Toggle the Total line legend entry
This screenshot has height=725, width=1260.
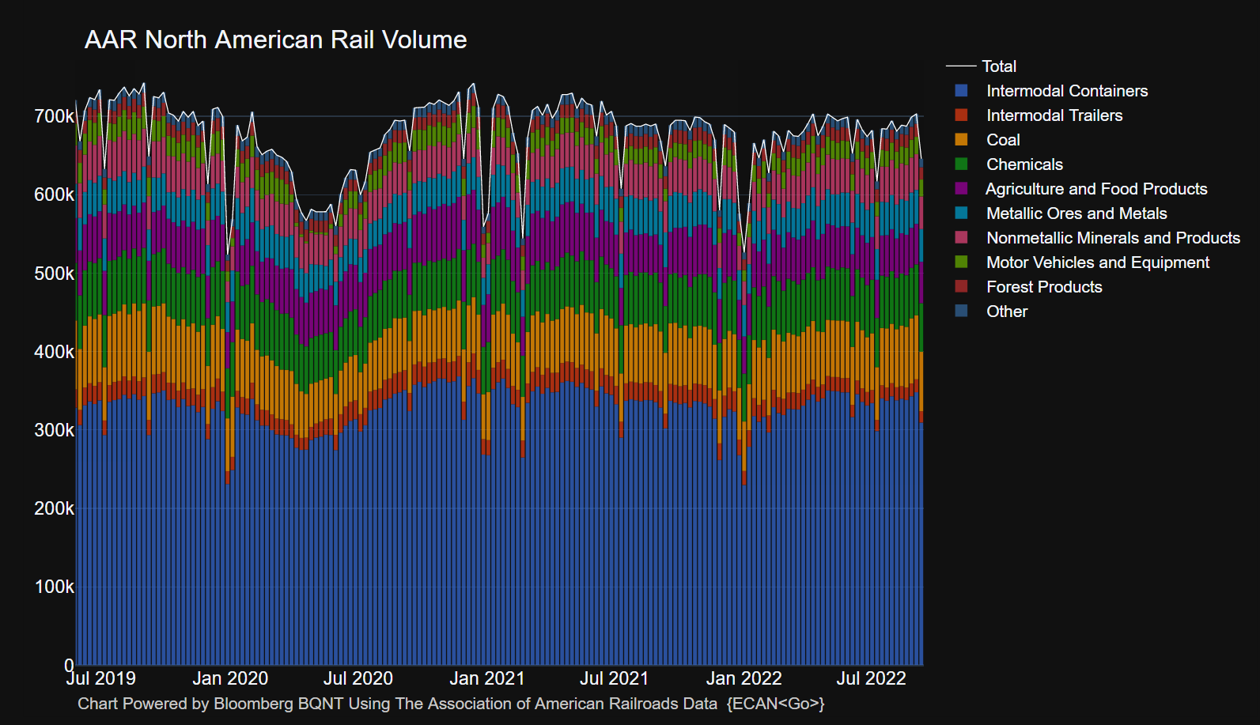tap(998, 66)
